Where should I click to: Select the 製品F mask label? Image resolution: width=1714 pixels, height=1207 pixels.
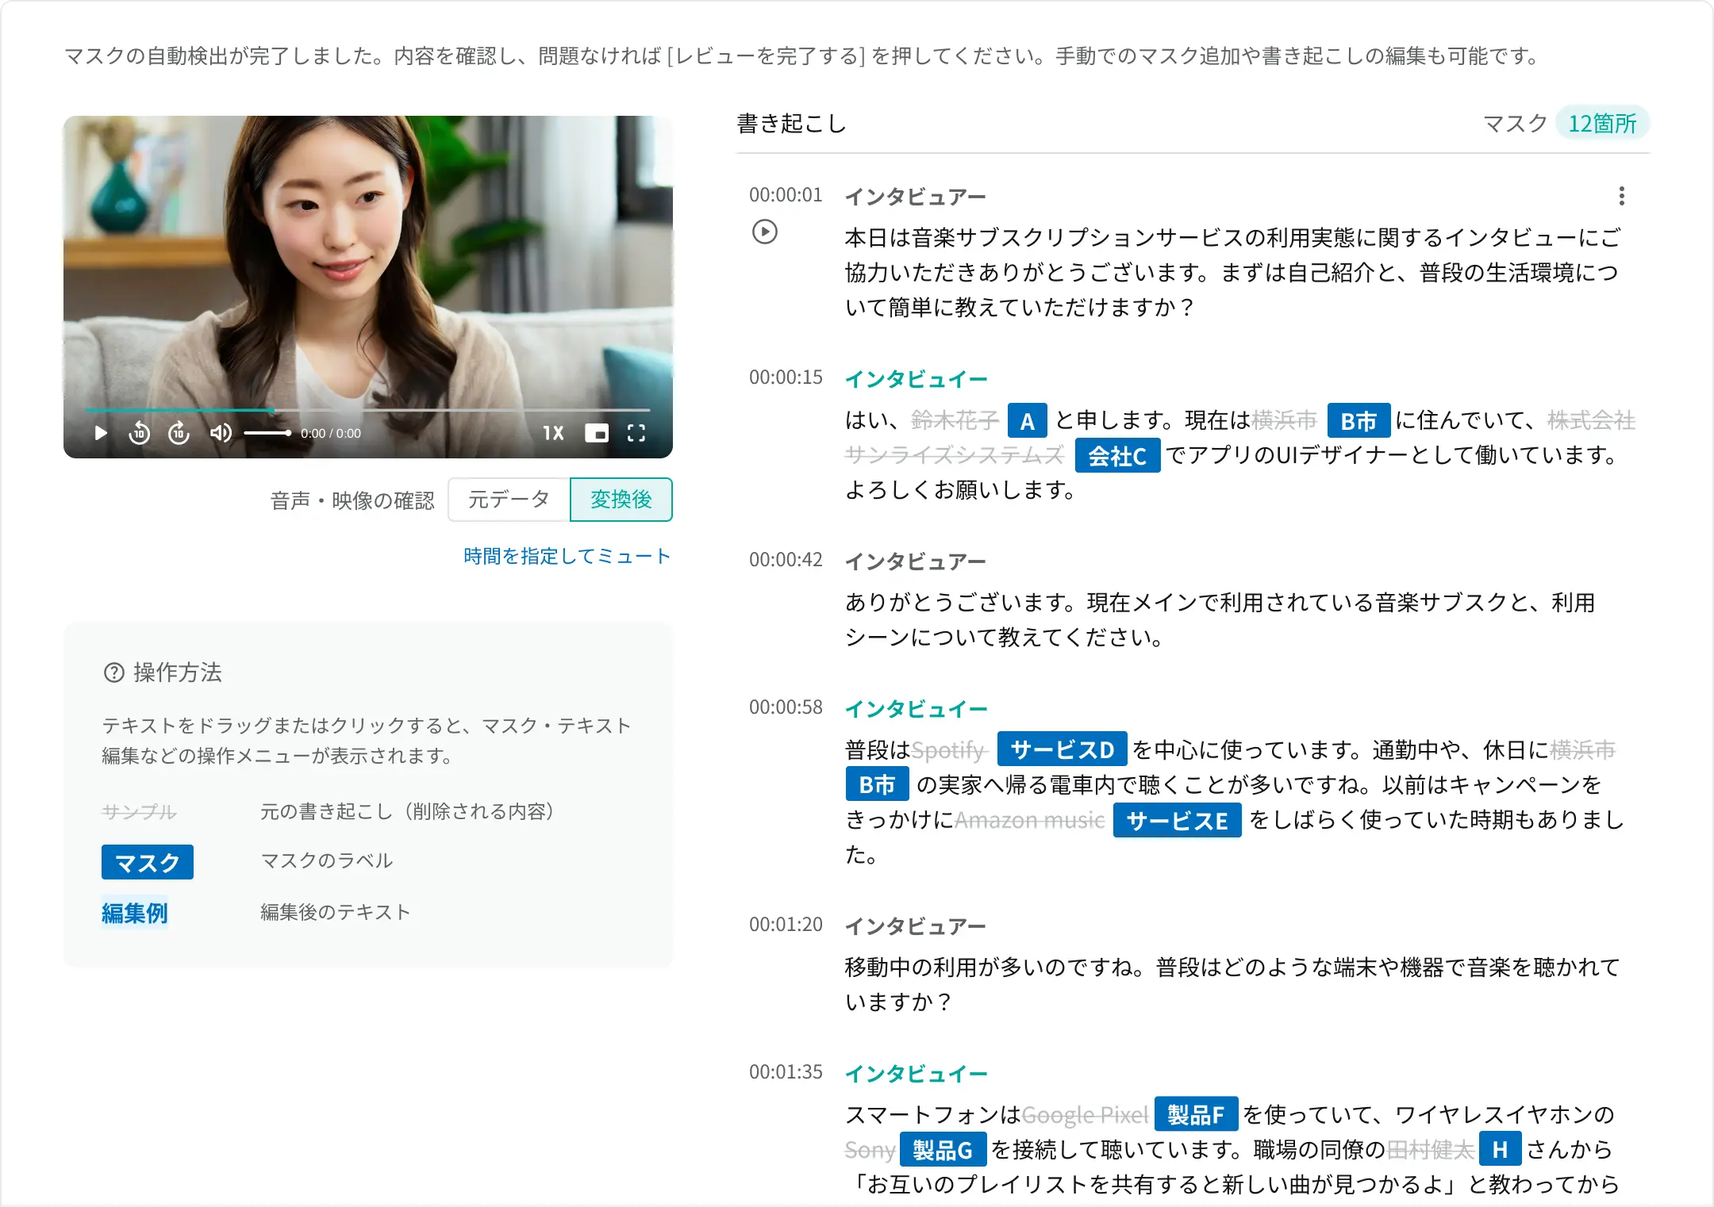(1197, 1114)
